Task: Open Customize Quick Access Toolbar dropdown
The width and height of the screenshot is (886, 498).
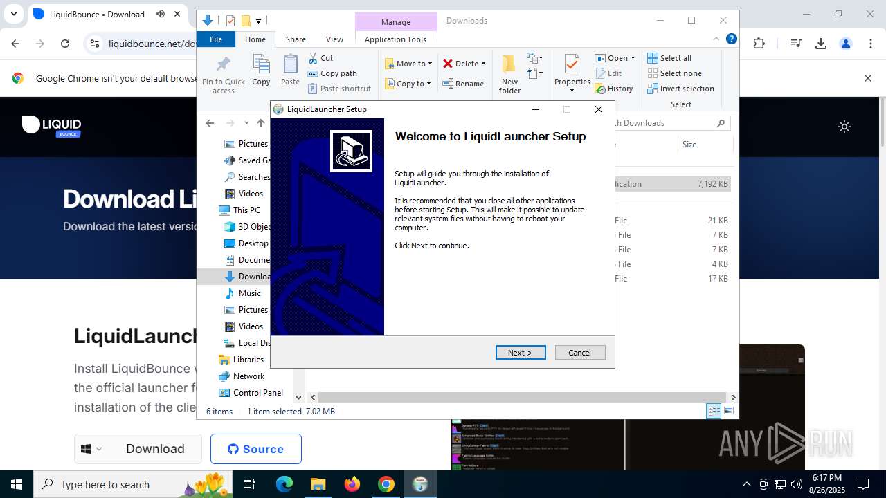Action: click(x=258, y=21)
